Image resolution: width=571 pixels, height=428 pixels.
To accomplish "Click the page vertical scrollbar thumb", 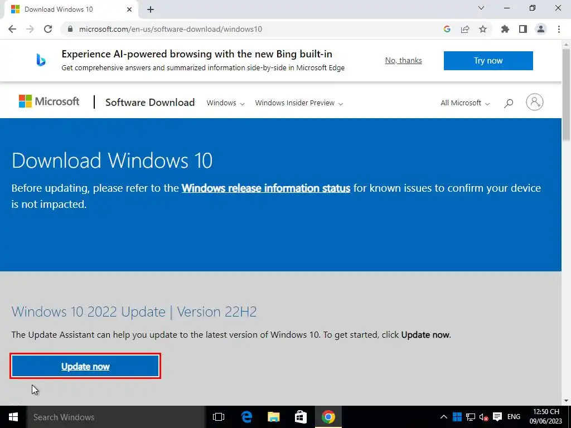I will tap(567, 95).
